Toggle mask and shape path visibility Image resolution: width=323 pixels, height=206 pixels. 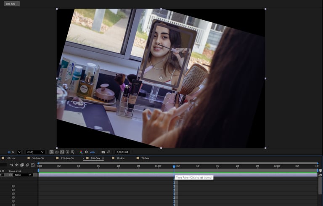62,152
